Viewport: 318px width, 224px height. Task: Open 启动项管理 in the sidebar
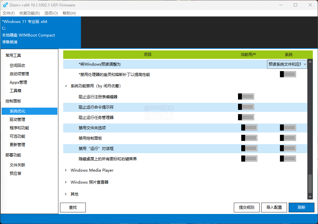point(19,74)
